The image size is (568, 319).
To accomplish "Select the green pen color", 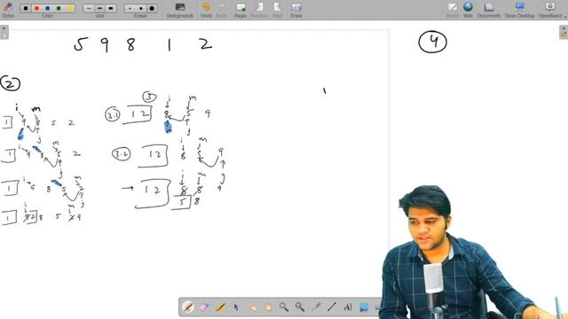I will pos(59,8).
